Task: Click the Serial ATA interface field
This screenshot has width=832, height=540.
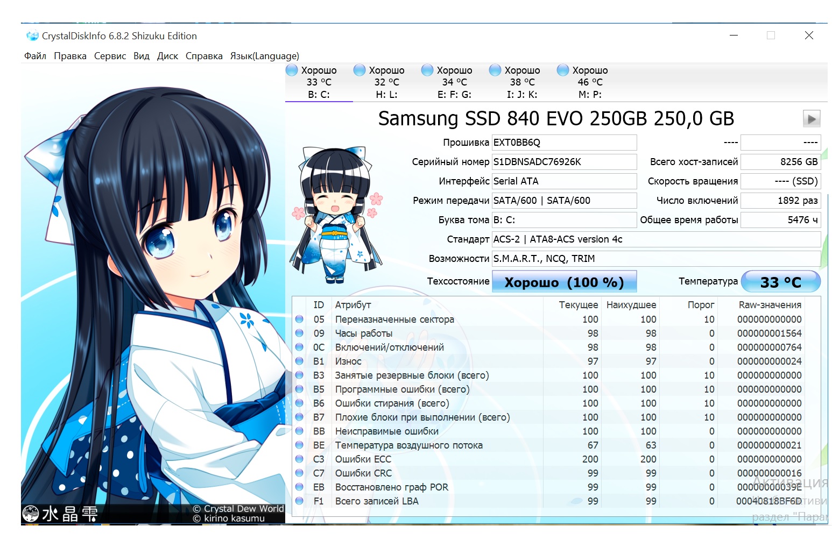Action: (564, 181)
